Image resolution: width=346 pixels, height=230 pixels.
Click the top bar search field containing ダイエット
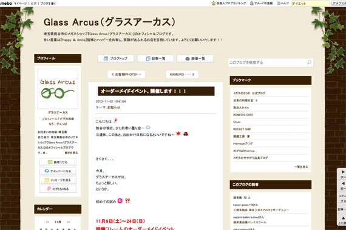(x=310, y=3)
